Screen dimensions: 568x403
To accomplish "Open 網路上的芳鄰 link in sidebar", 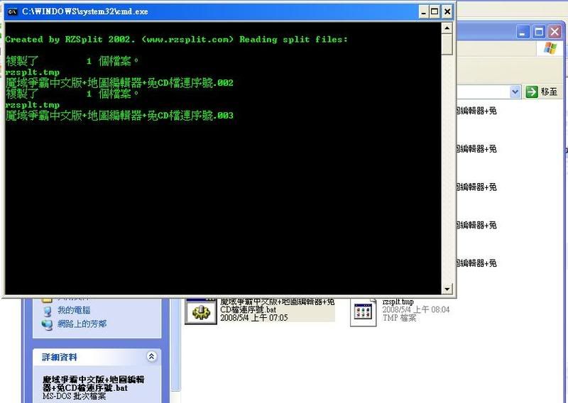I will click(x=82, y=324).
